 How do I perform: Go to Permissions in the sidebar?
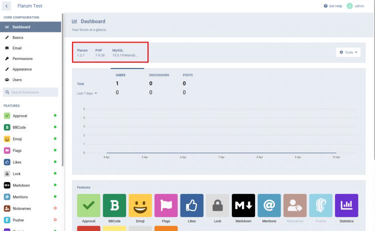[22, 58]
